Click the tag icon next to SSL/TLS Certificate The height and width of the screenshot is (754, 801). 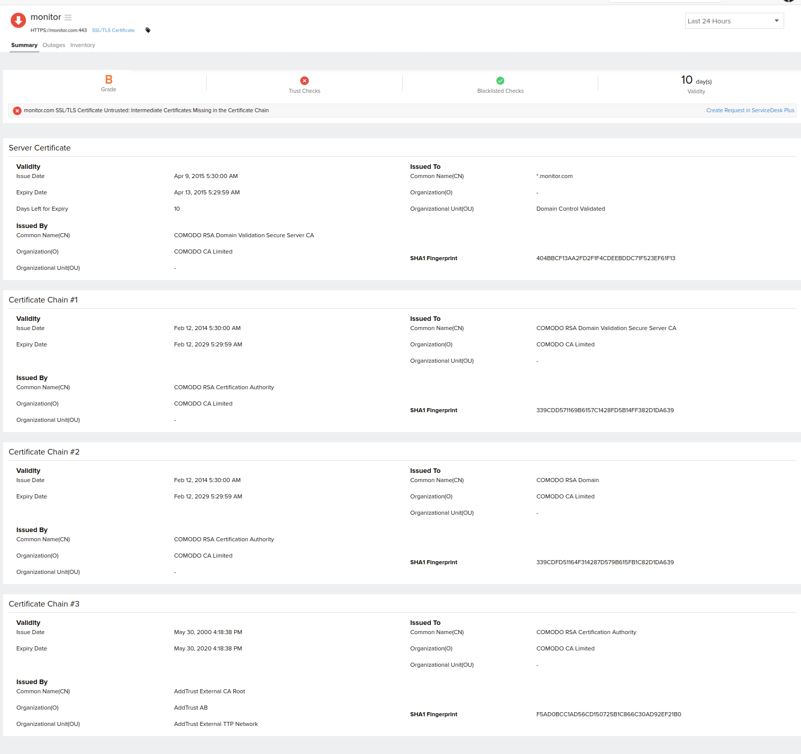click(148, 30)
